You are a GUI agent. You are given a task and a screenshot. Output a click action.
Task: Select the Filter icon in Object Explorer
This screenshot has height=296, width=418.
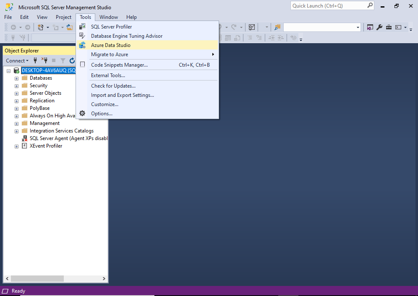(62, 60)
